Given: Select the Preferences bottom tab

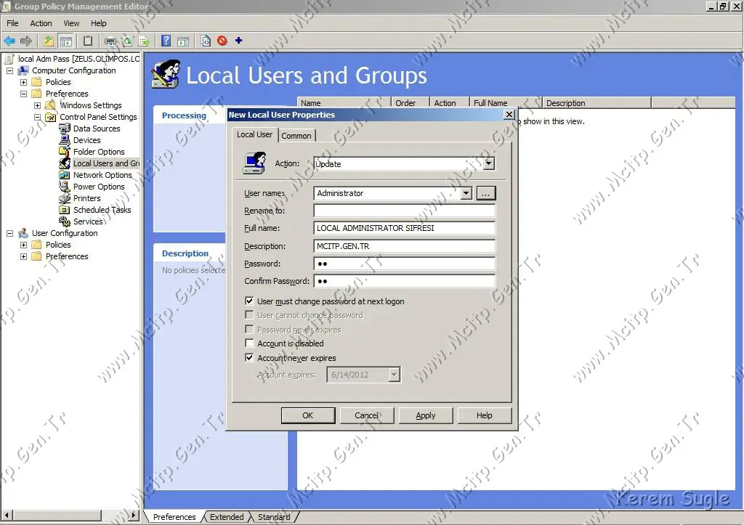Looking at the screenshot, I should (x=174, y=517).
